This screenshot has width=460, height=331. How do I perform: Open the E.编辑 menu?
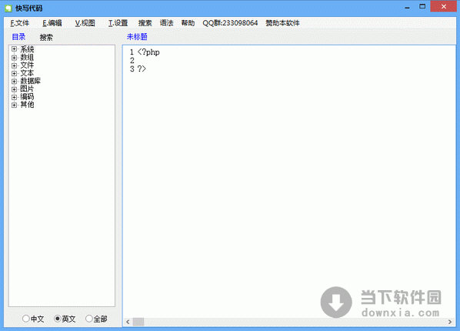point(52,23)
